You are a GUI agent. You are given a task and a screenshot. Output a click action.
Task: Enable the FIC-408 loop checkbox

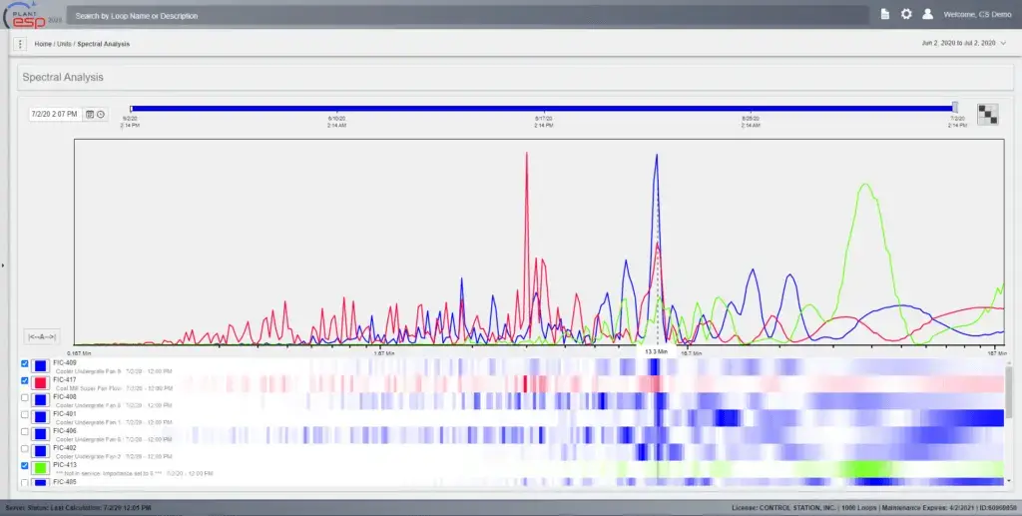pos(25,399)
